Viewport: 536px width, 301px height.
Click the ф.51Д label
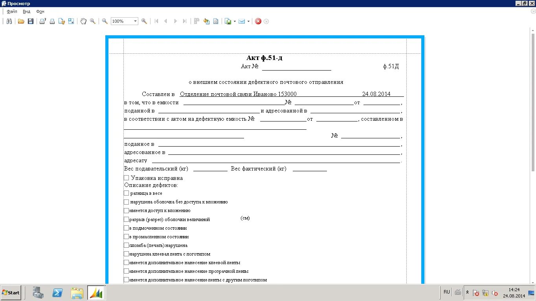(391, 66)
